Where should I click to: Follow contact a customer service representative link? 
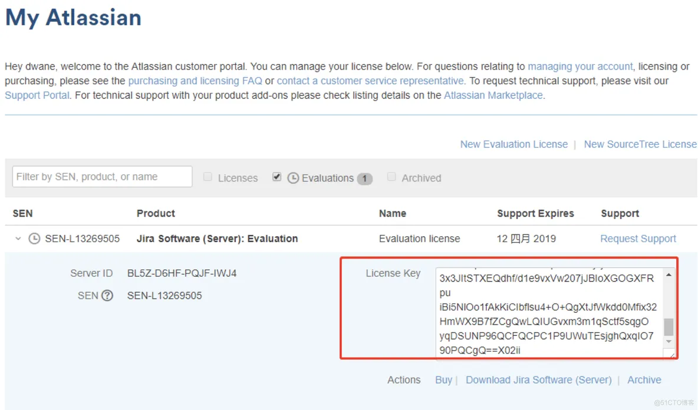click(x=370, y=81)
